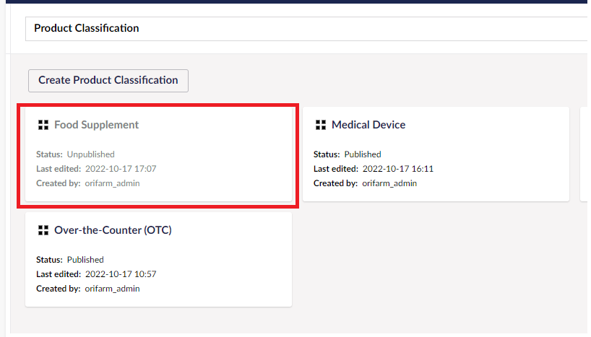Click orifarm_admin creator on Food Supplement card
Viewport: 591px width, 337px height.
[x=112, y=183]
